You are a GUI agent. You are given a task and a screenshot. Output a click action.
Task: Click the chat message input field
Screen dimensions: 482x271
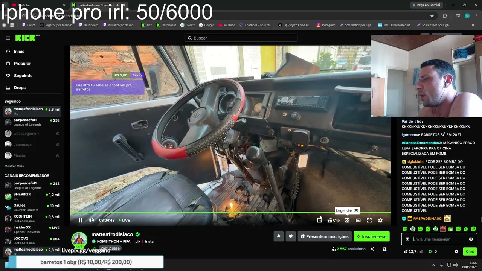click(440, 239)
